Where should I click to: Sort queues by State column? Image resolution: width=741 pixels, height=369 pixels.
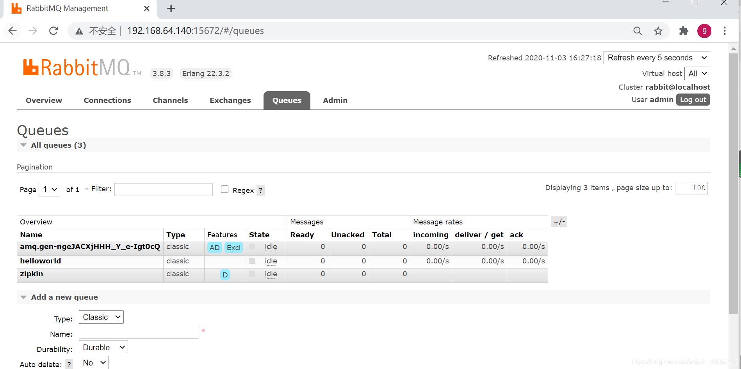[x=259, y=235]
